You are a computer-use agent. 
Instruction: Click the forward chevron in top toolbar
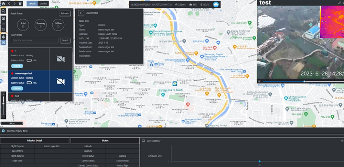(x=14, y=3)
